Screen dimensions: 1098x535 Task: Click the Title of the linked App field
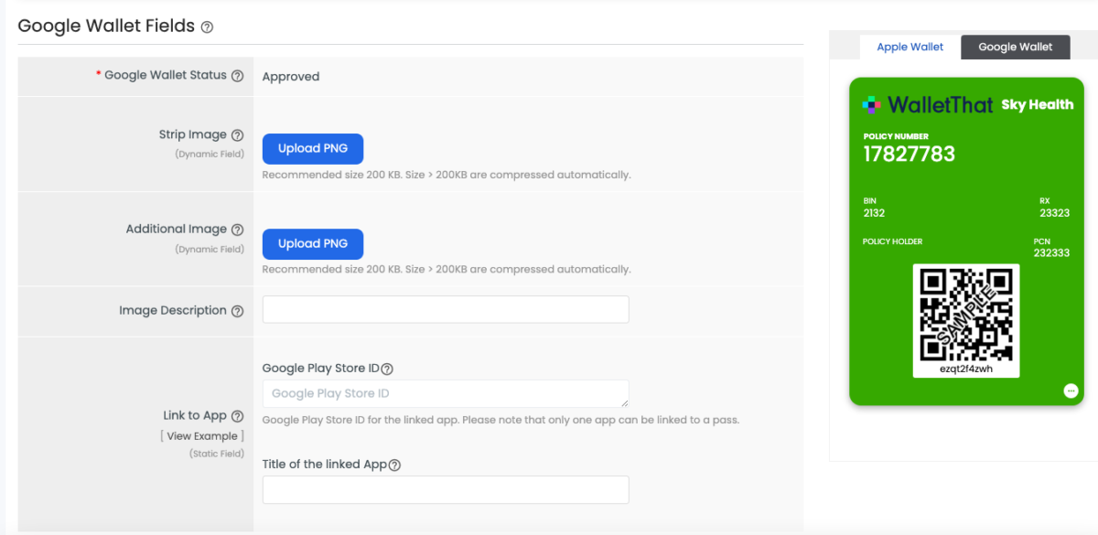click(x=445, y=489)
